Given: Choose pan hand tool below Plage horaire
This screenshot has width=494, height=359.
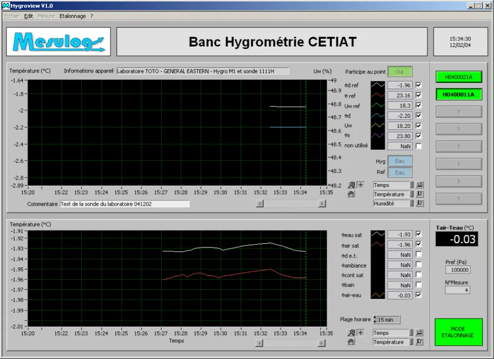Looking at the screenshot, I should 351,342.
